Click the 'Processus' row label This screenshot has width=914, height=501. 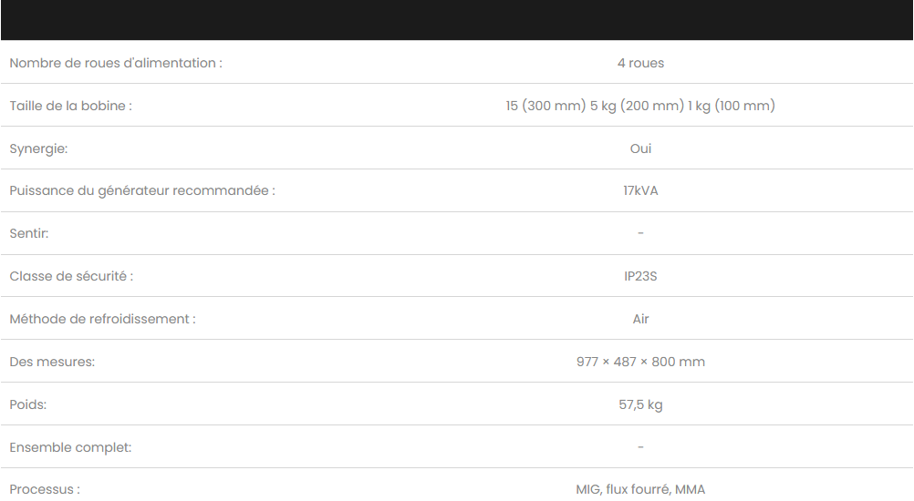pyautogui.click(x=45, y=489)
